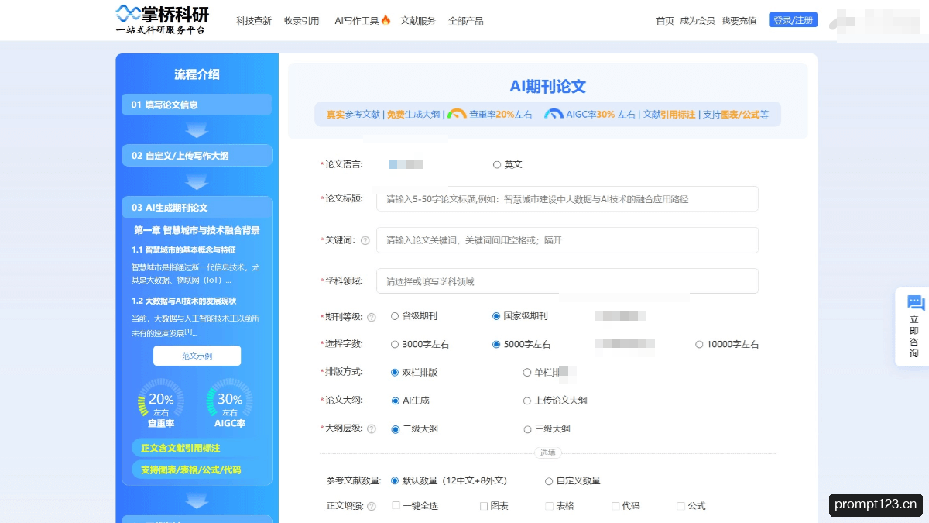This screenshot has width=929, height=523.
Task: Tick the 公式 checkbox
Action: pos(681,506)
